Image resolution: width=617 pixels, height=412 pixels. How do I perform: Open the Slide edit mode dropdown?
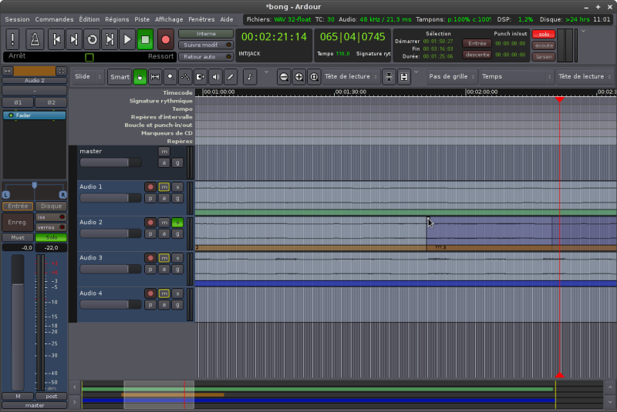(89, 76)
